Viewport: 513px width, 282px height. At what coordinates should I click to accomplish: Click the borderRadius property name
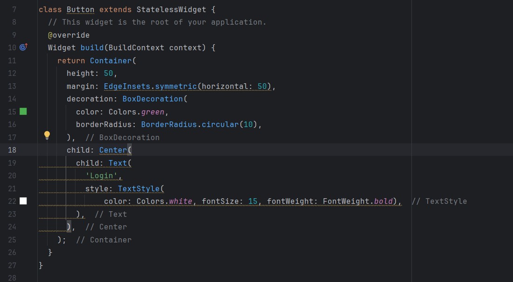click(x=104, y=125)
